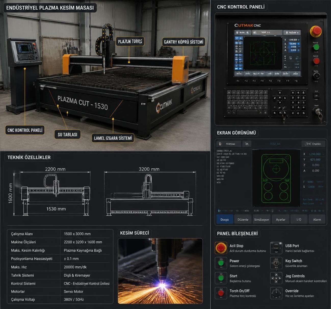Click the CUTMAK CNC logo on the panel photo
The width and height of the screenshot is (331, 309).
pos(247,25)
